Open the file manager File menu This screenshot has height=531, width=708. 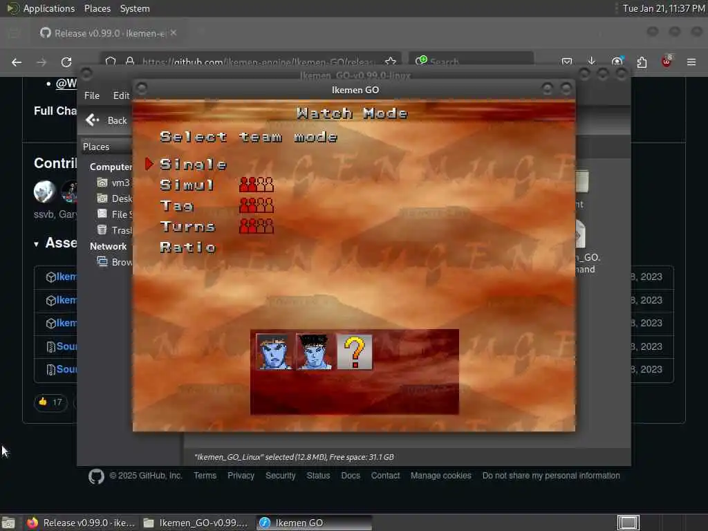92,95
